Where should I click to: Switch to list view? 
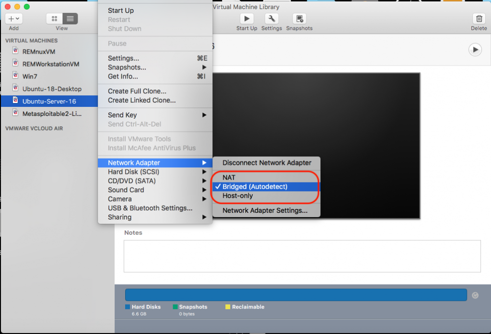(70, 19)
